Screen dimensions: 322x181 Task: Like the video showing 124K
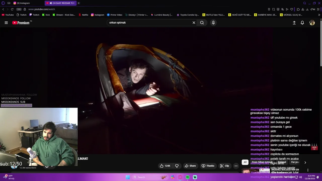point(165,166)
